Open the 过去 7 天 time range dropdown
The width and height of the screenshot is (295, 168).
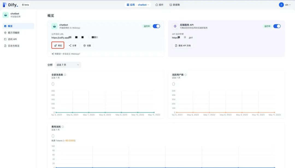[68, 65]
